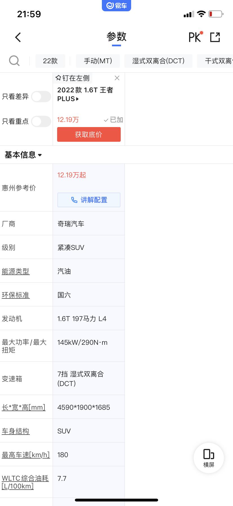This screenshot has height=506, width=233.
Task: Switch to landscape with 横屏 button
Action: pos(209,458)
